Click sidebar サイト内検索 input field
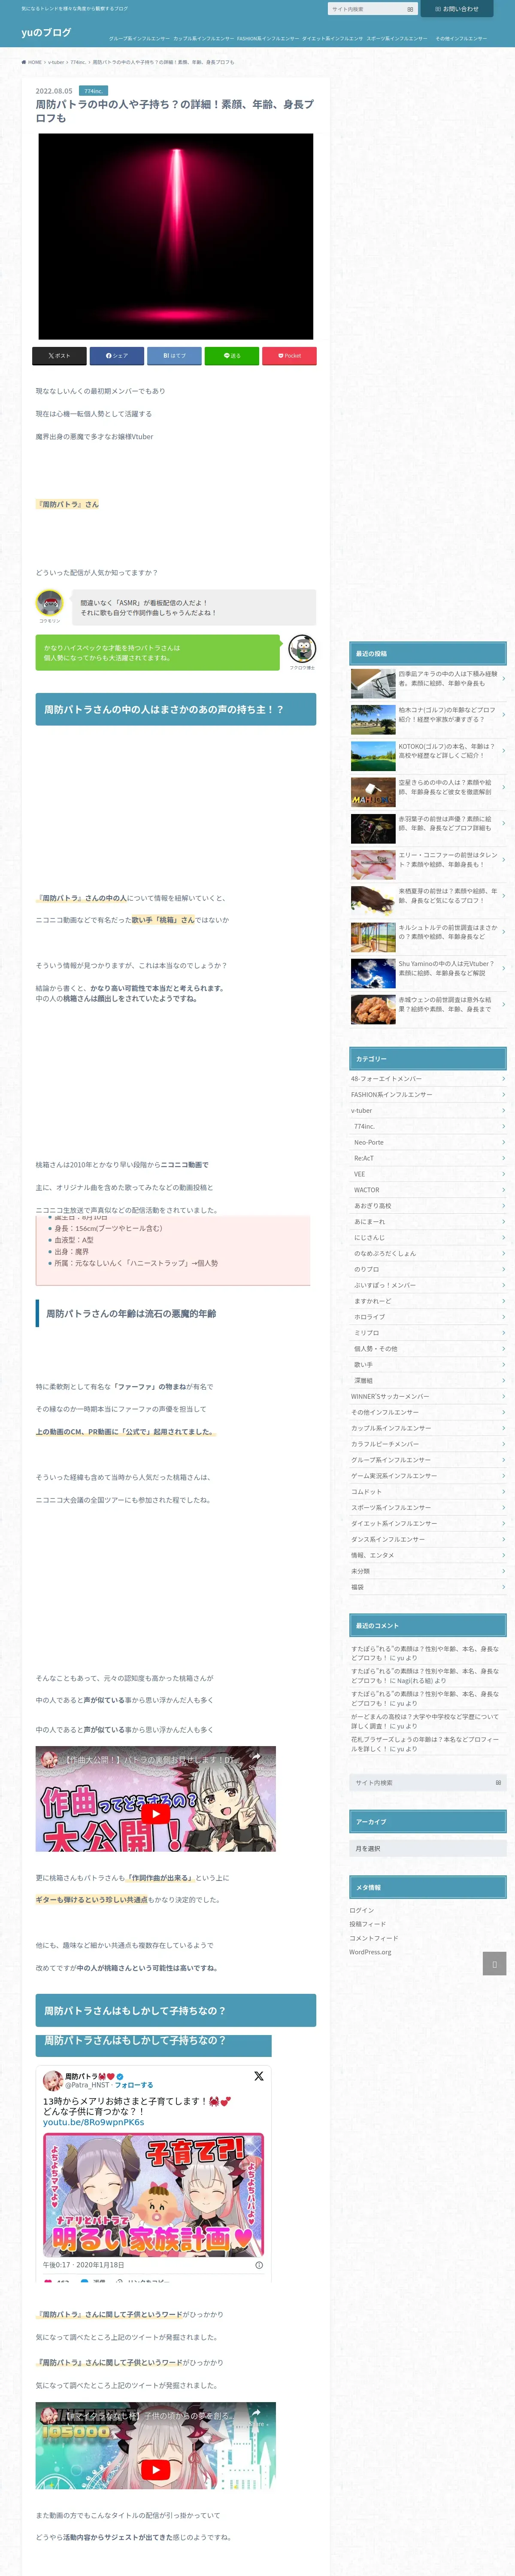This screenshot has width=515, height=2576. click(420, 1783)
